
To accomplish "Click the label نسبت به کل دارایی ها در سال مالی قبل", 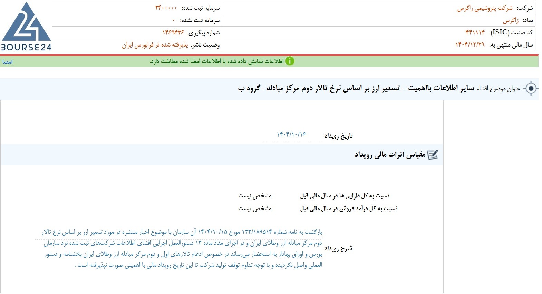I will tap(345, 196).
